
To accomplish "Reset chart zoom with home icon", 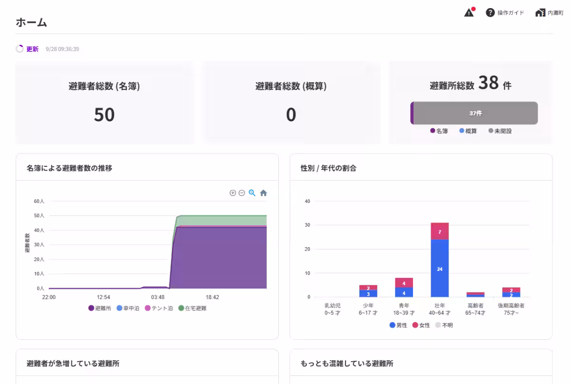I will [x=264, y=193].
